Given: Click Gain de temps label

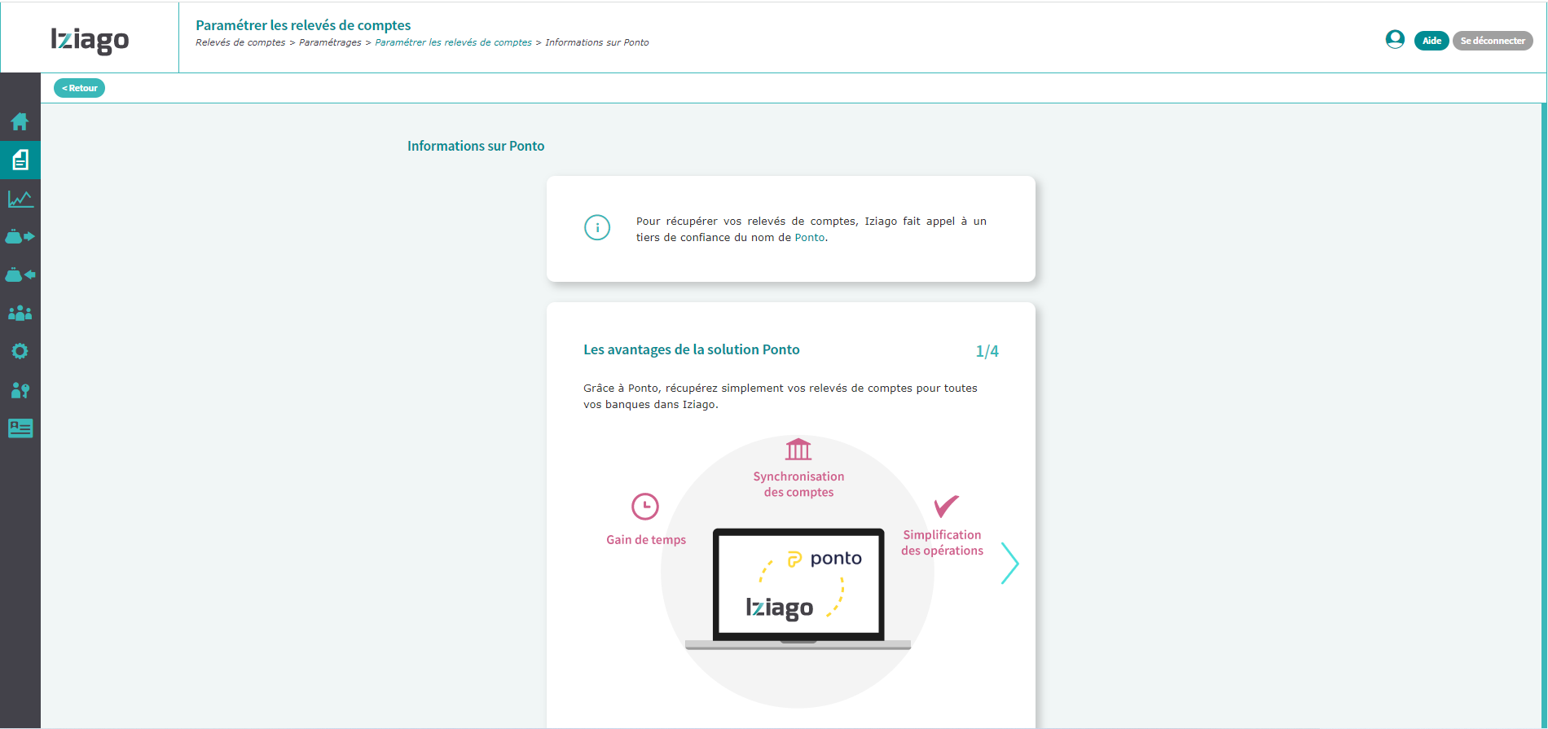Looking at the screenshot, I should click(x=646, y=540).
